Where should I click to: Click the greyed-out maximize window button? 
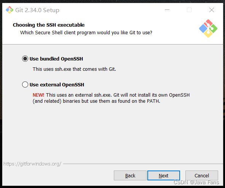click(x=189, y=10)
